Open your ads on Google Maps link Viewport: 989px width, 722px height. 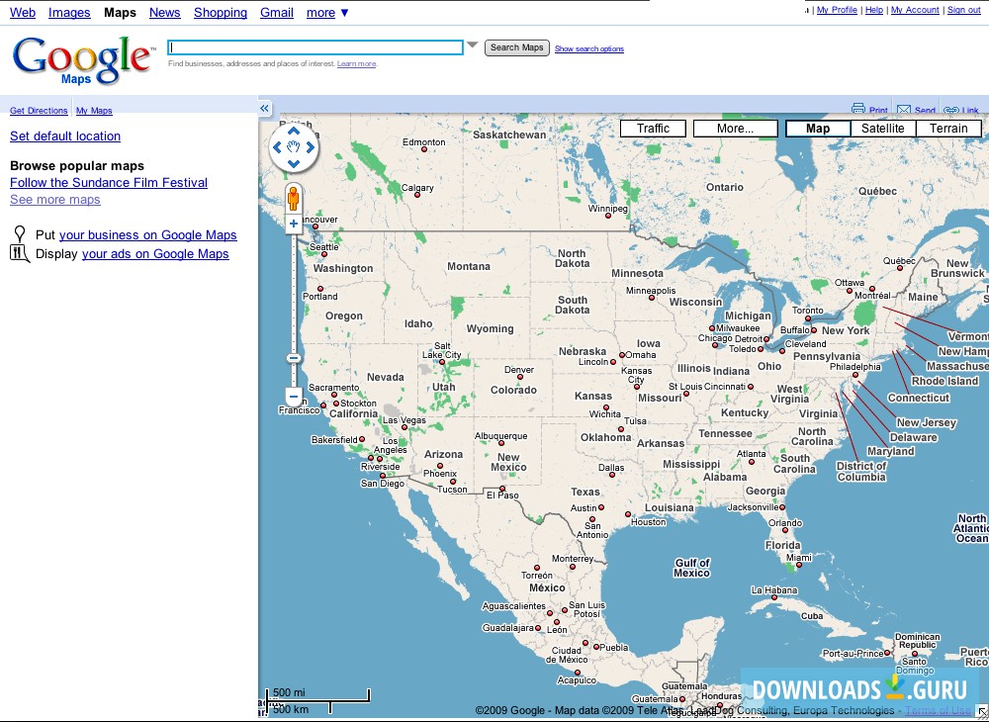pos(155,254)
